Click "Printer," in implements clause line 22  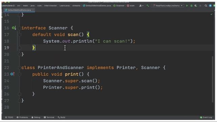coord(127,68)
